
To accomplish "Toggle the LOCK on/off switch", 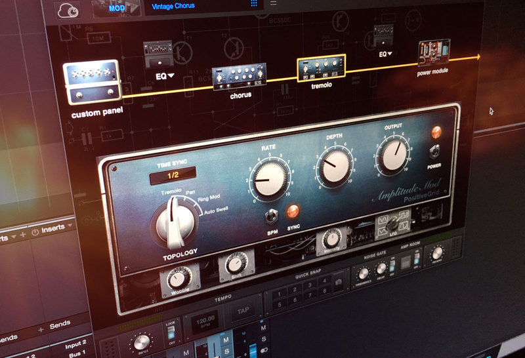I will tap(171, 331).
